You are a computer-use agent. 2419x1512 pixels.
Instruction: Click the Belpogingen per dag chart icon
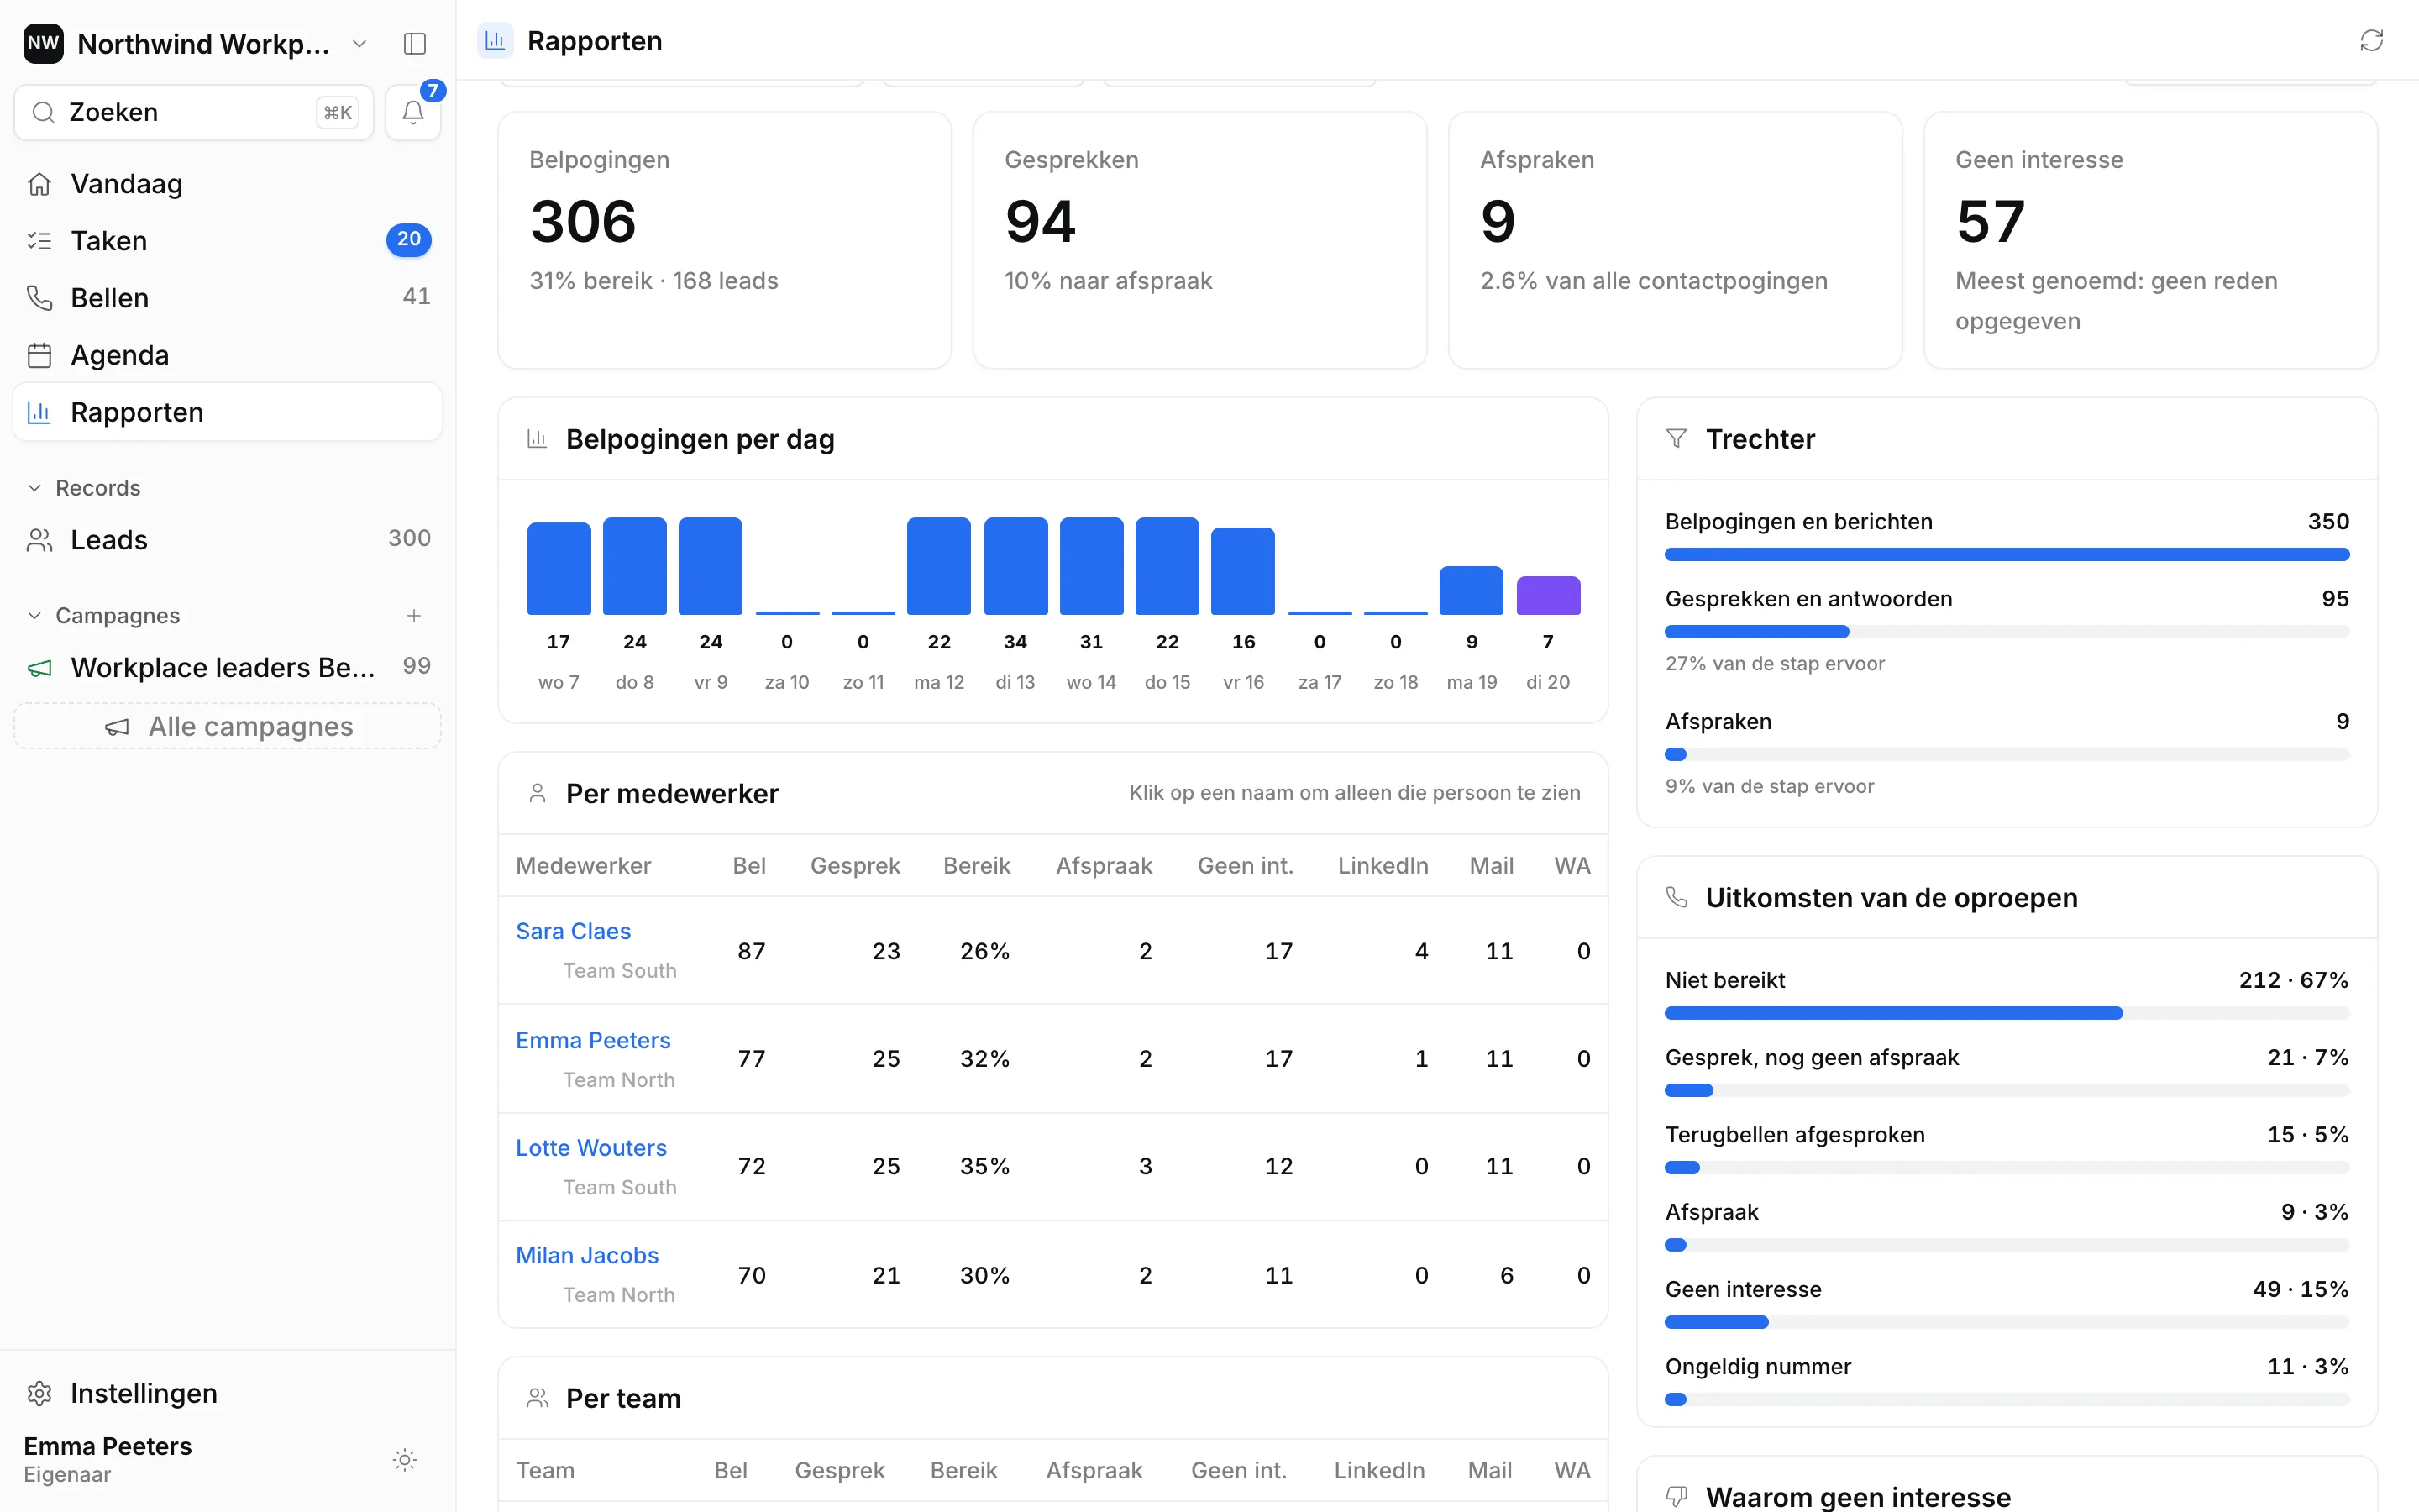(x=537, y=438)
